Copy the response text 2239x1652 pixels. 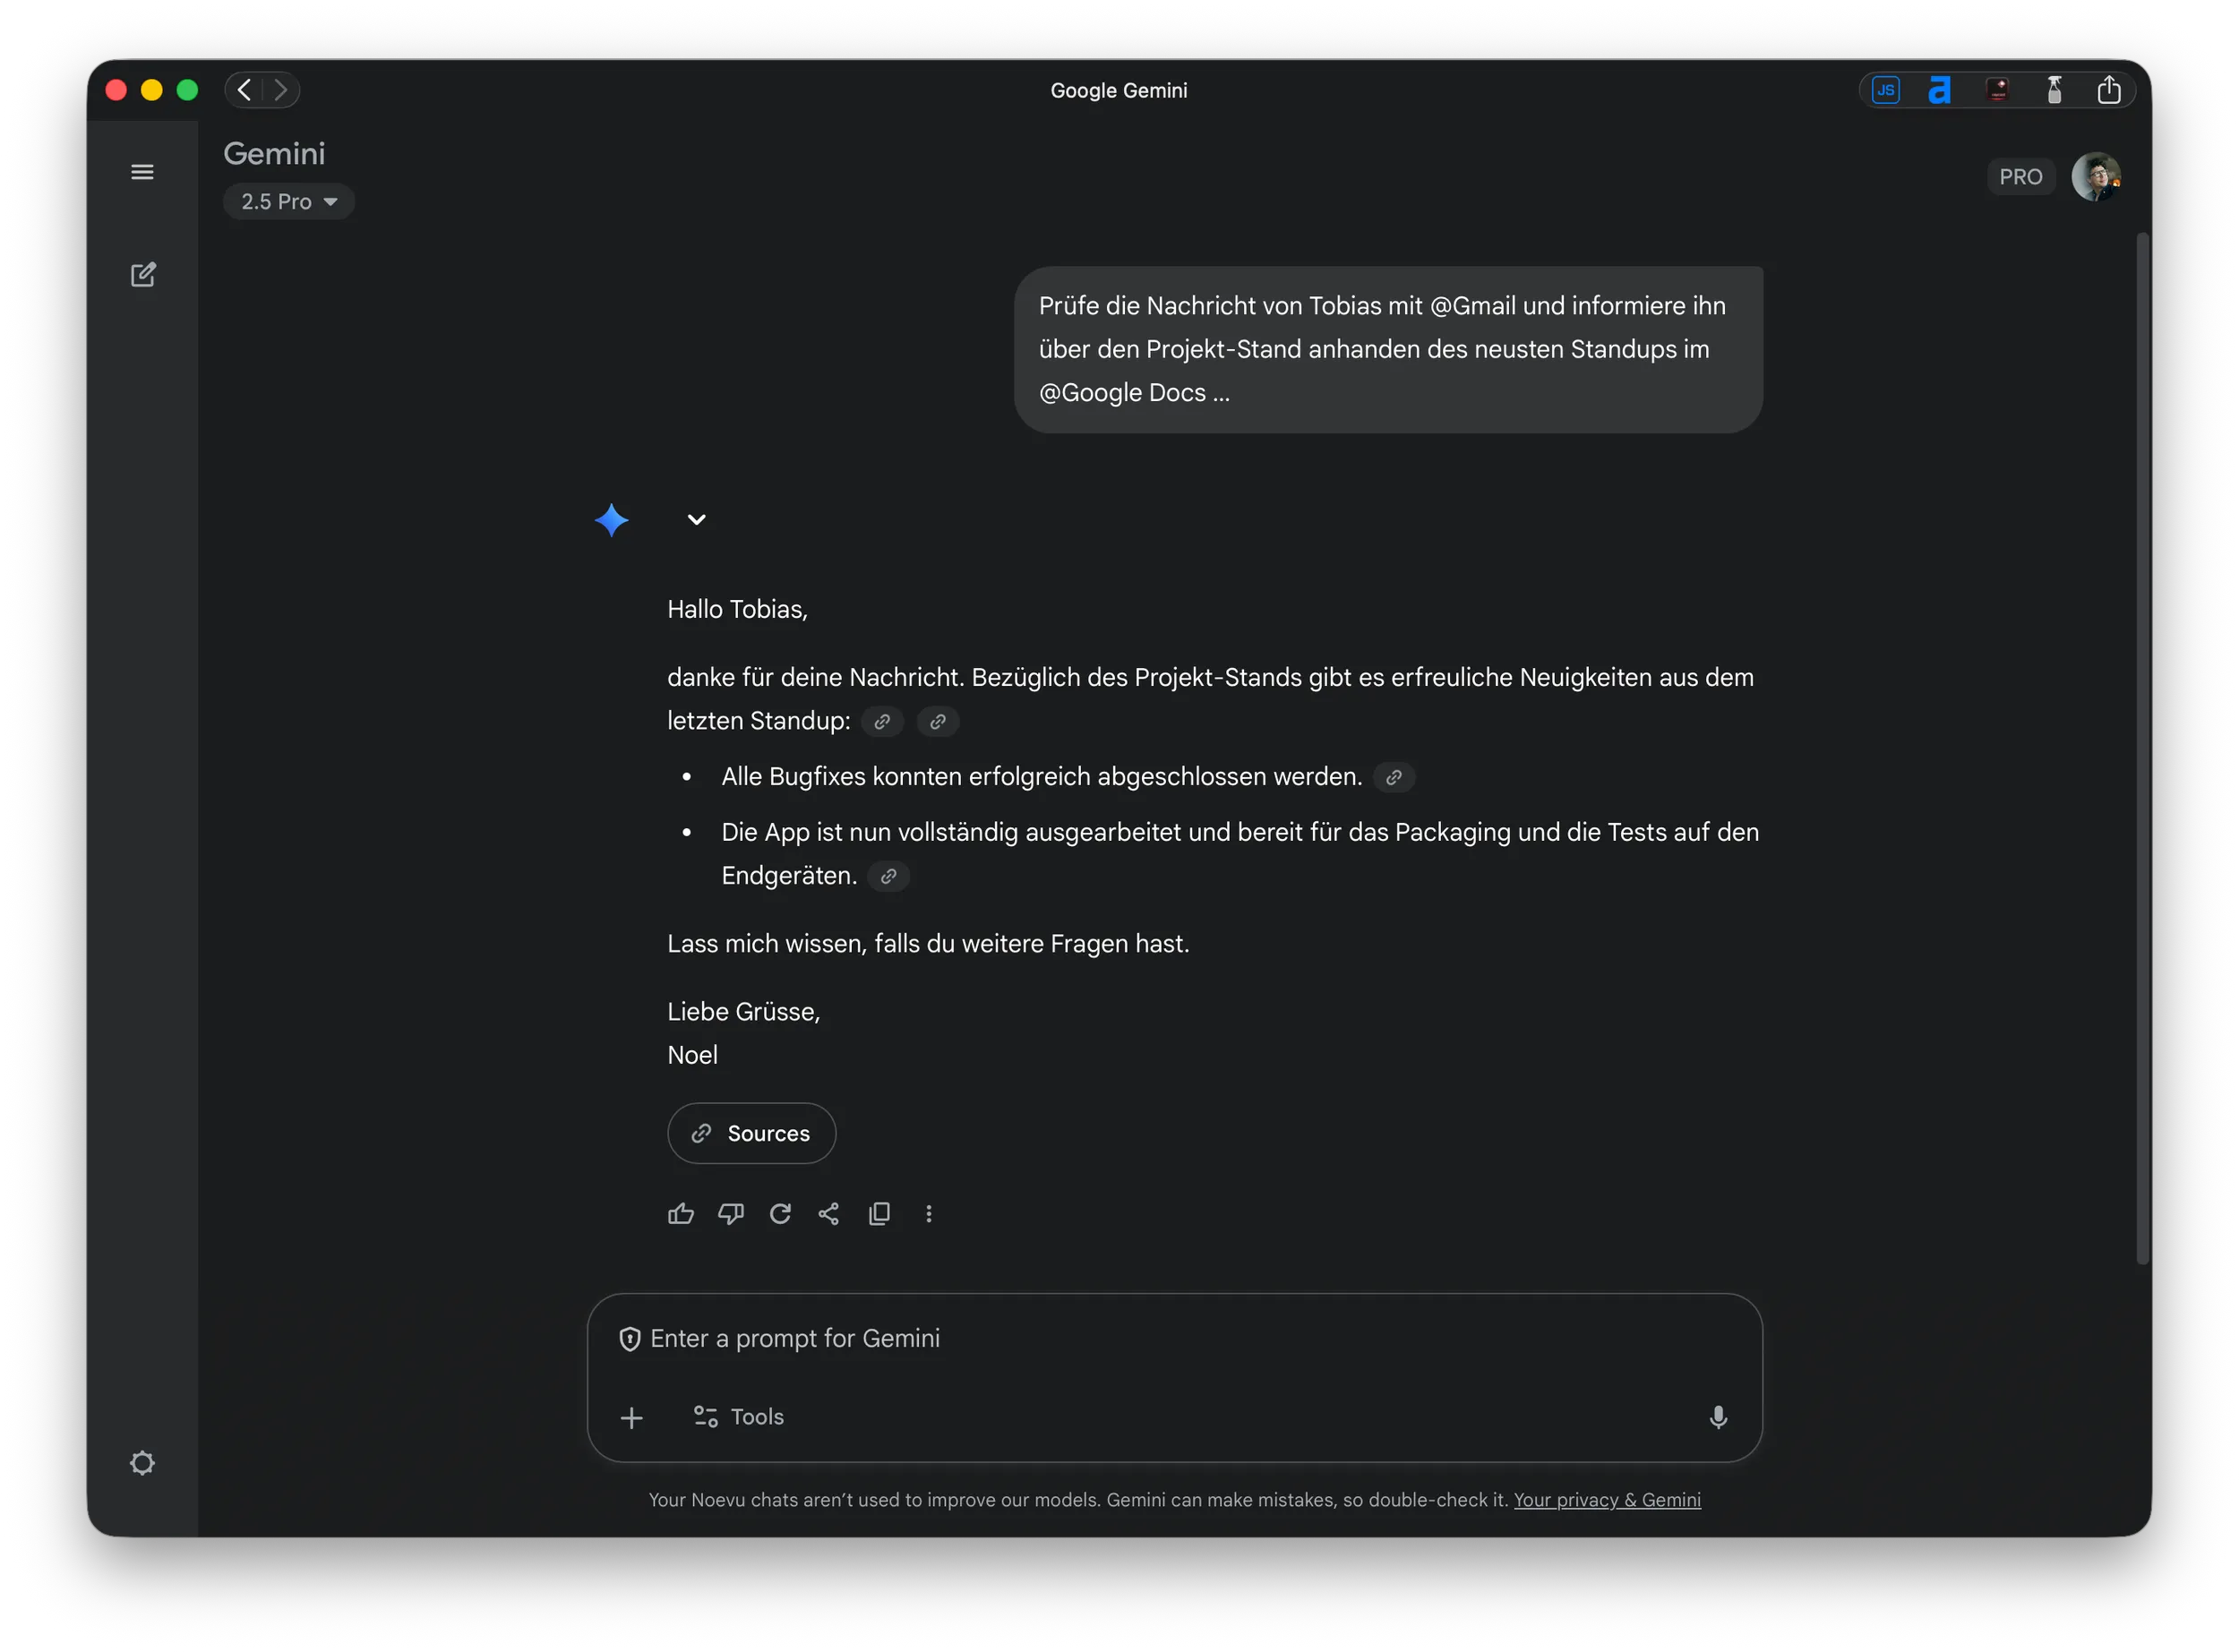(x=879, y=1214)
